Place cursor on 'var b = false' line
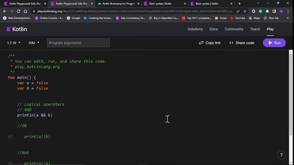294x165 pixels. 33,88
